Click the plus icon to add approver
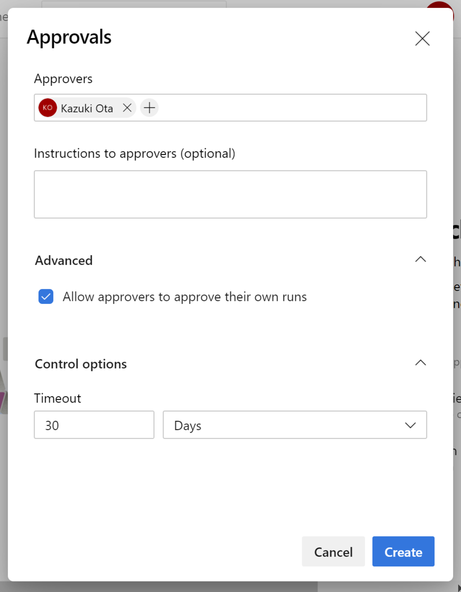This screenshot has height=592, width=461. [149, 108]
